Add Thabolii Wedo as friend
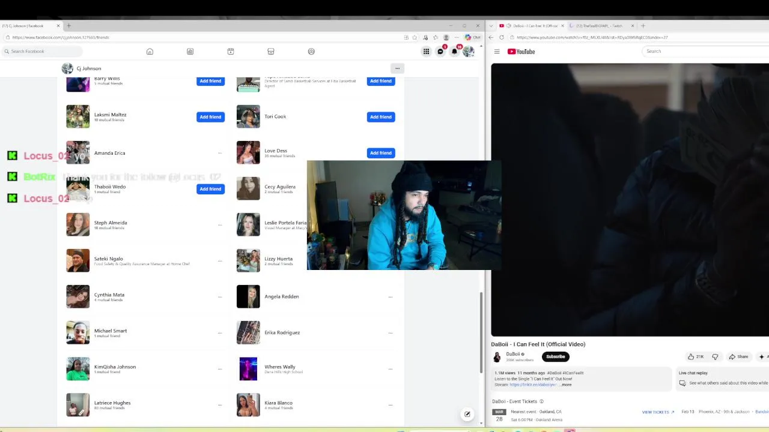 210,189
